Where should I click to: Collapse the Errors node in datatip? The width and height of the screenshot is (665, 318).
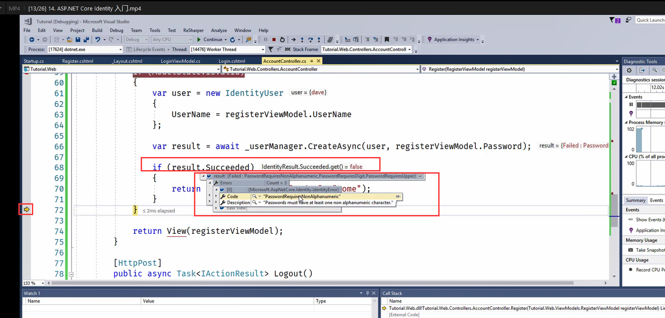click(210, 183)
